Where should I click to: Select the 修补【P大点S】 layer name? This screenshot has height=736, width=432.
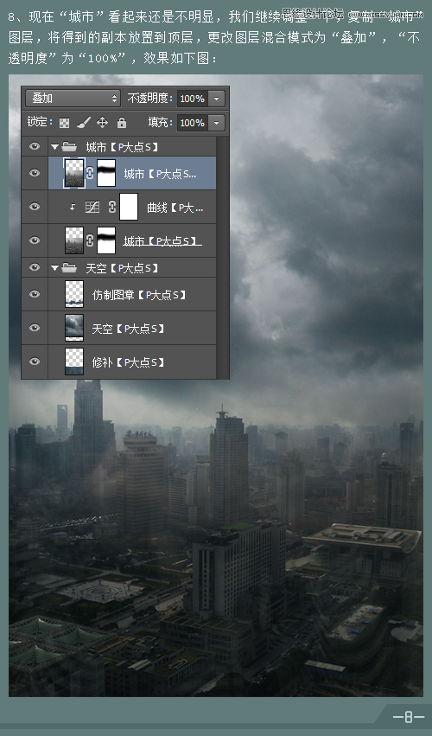[x=128, y=362]
